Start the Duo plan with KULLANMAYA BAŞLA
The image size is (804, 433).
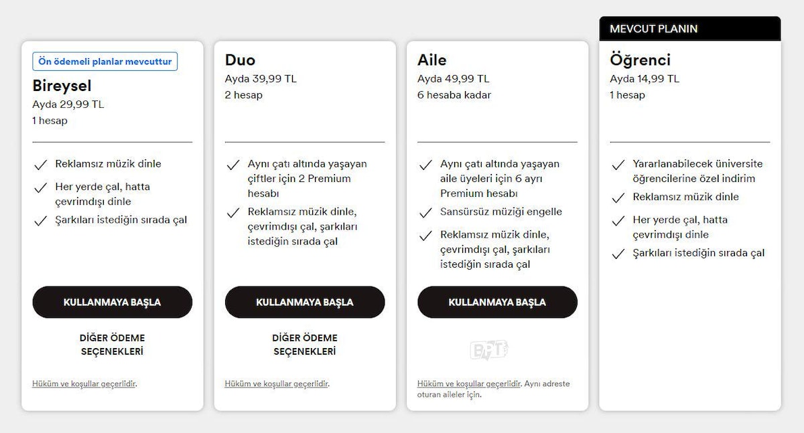305,302
